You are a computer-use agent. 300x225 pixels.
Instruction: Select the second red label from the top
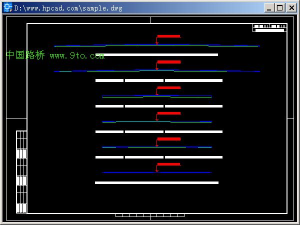[x=168, y=62]
